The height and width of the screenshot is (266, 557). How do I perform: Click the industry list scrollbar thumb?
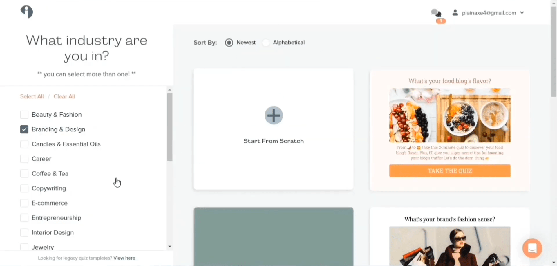point(170,127)
